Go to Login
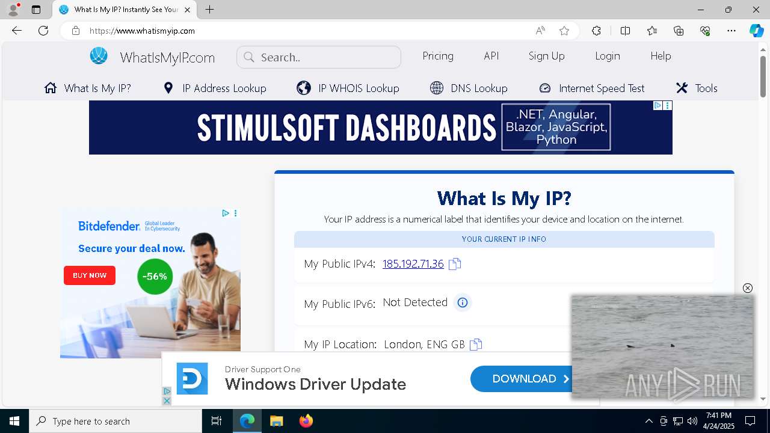The width and height of the screenshot is (770, 433). tap(608, 56)
